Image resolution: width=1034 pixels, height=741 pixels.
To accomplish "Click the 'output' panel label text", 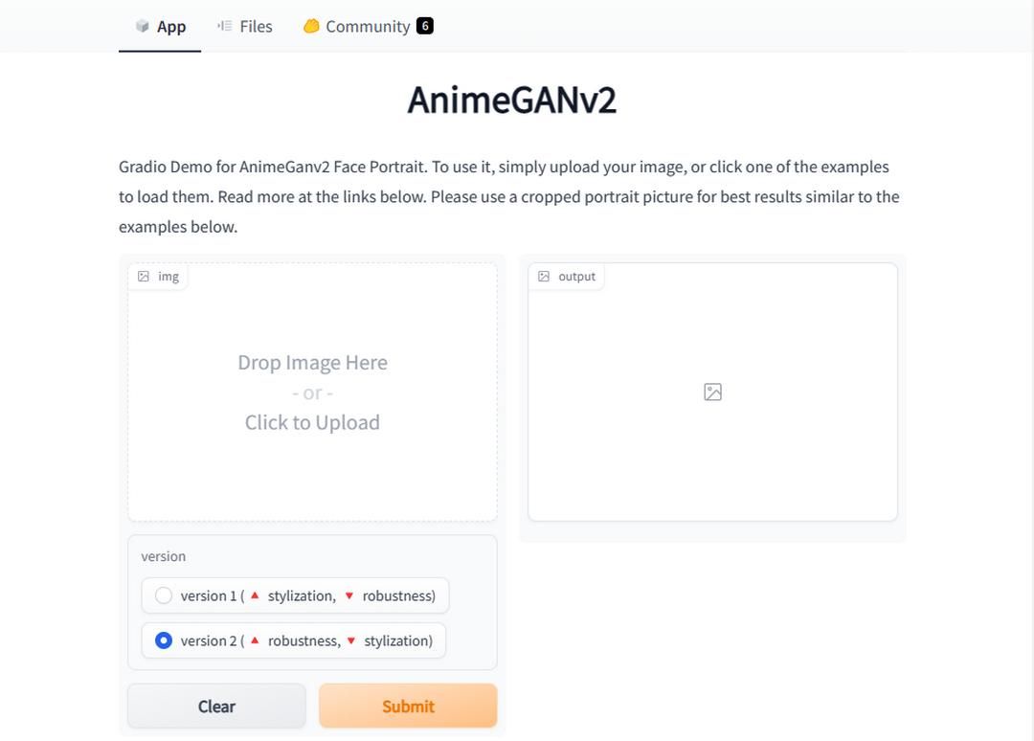I will point(577,277).
